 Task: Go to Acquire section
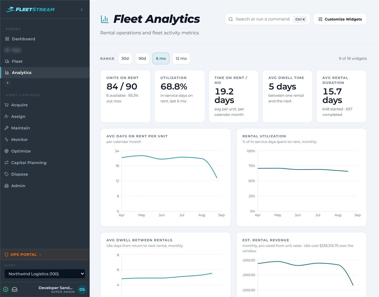[x=45, y=105]
